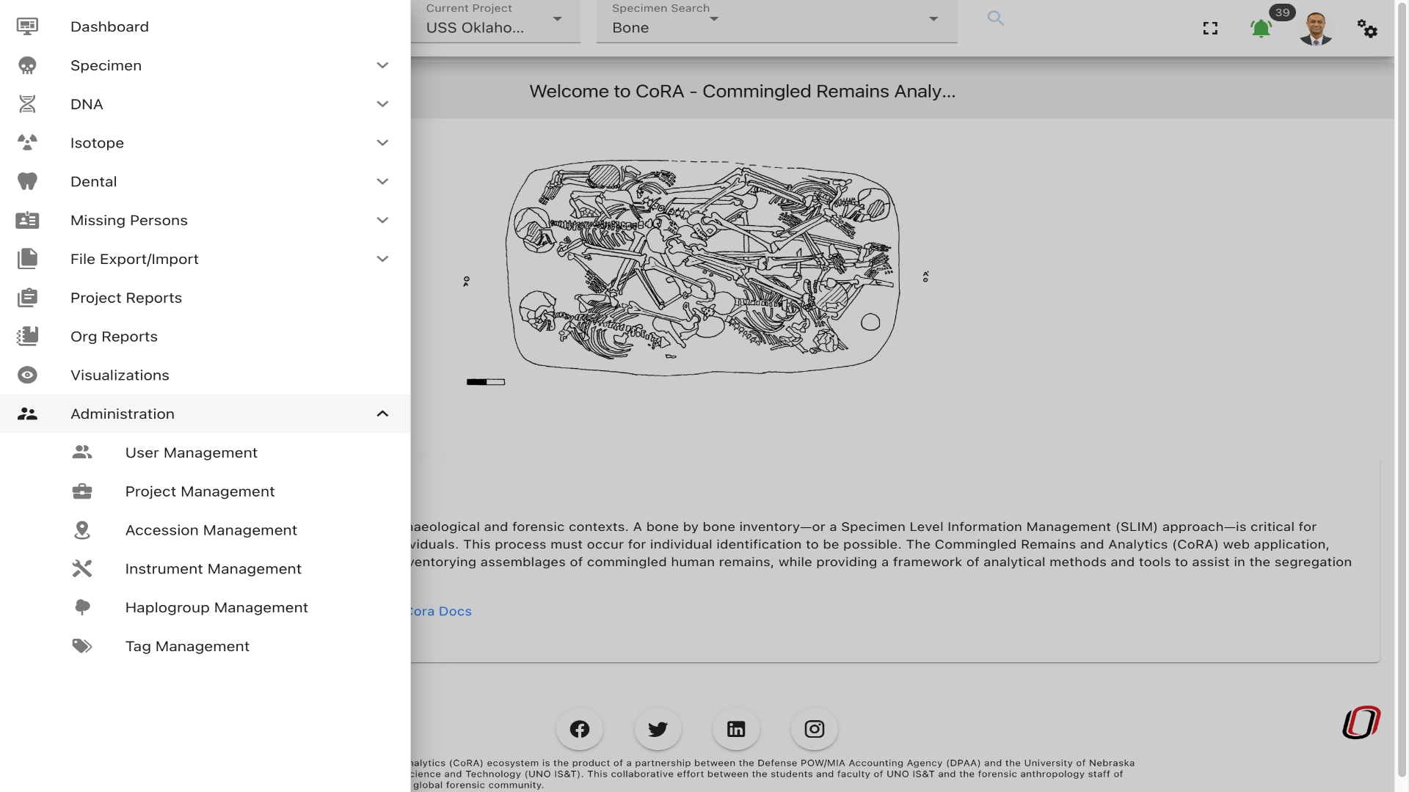The image size is (1409, 792).
Task: Open the Cora Docs link
Action: 441,612
